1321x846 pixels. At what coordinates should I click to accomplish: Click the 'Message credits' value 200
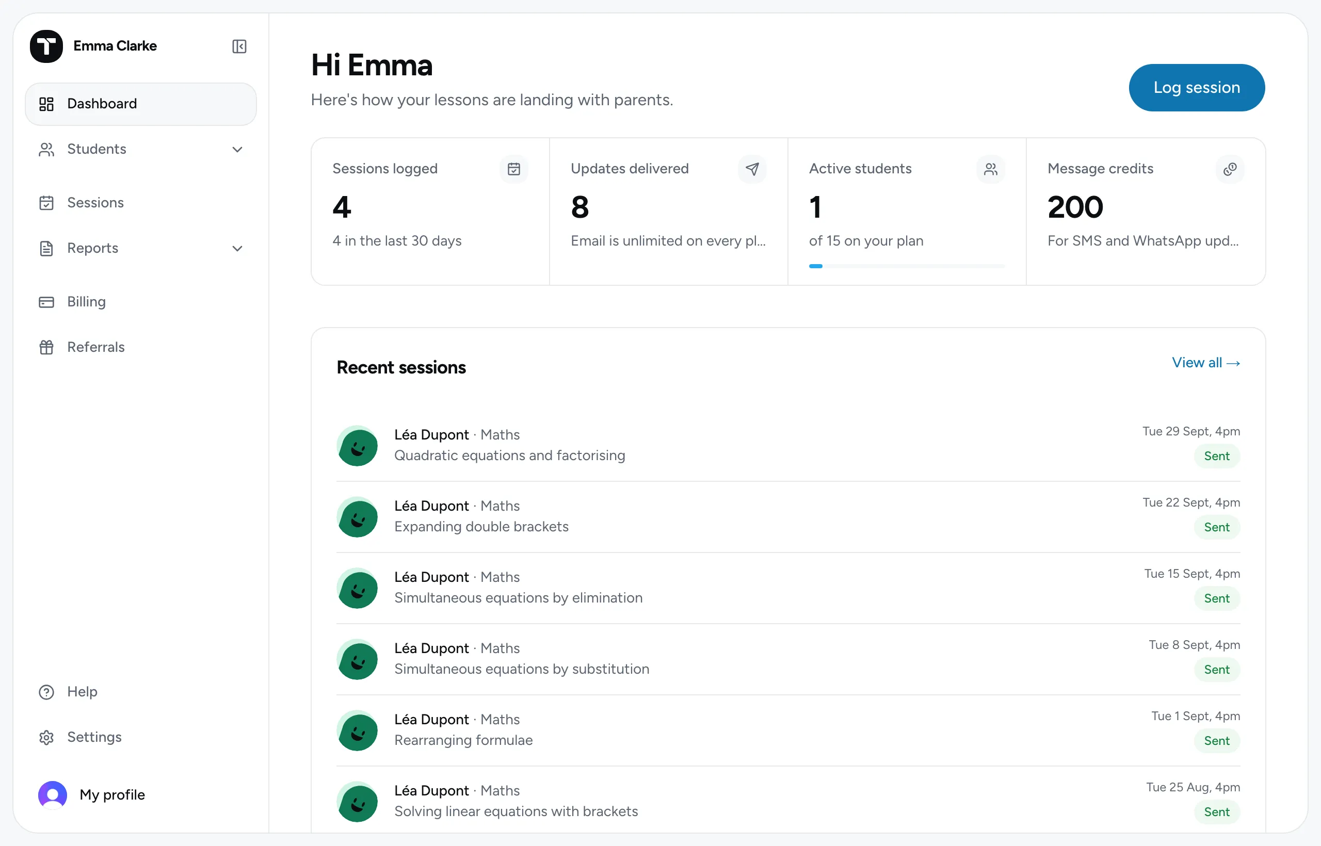(x=1075, y=207)
